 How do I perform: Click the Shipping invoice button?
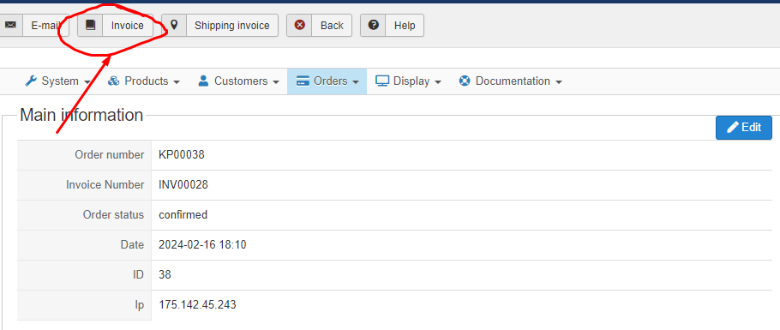pyautogui.click(x=219, y=26)
